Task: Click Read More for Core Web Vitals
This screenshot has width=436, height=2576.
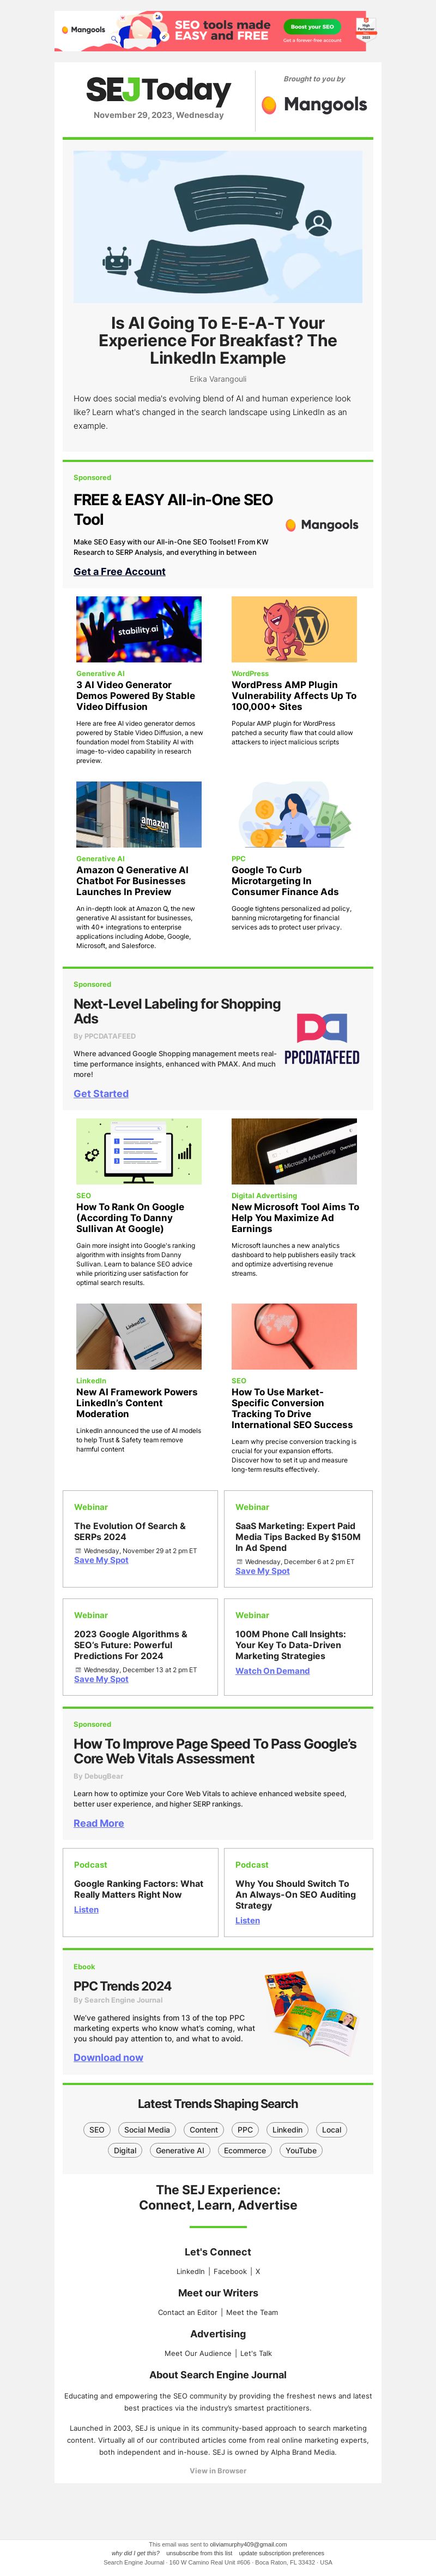Action: 99,1823
